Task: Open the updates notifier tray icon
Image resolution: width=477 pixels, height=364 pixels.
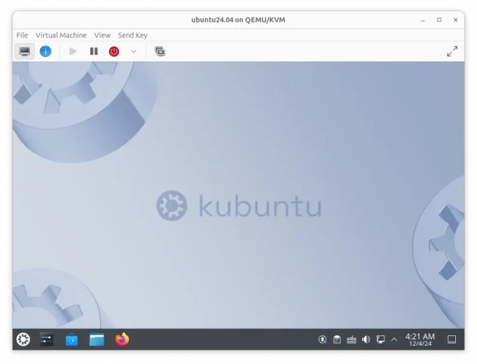Action: 322,340
